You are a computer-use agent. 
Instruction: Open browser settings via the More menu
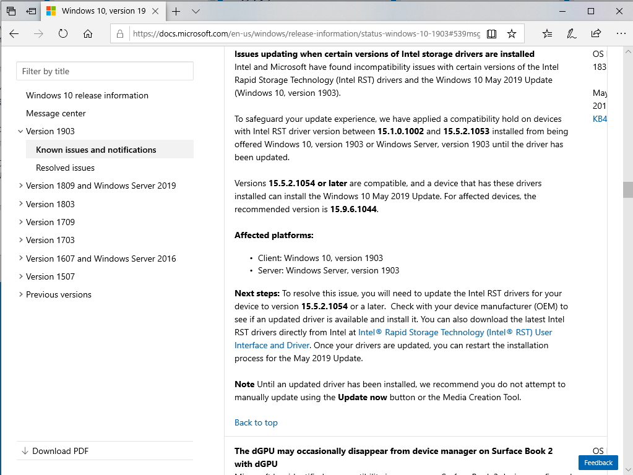pyautogui.click(x=621, y=34)
